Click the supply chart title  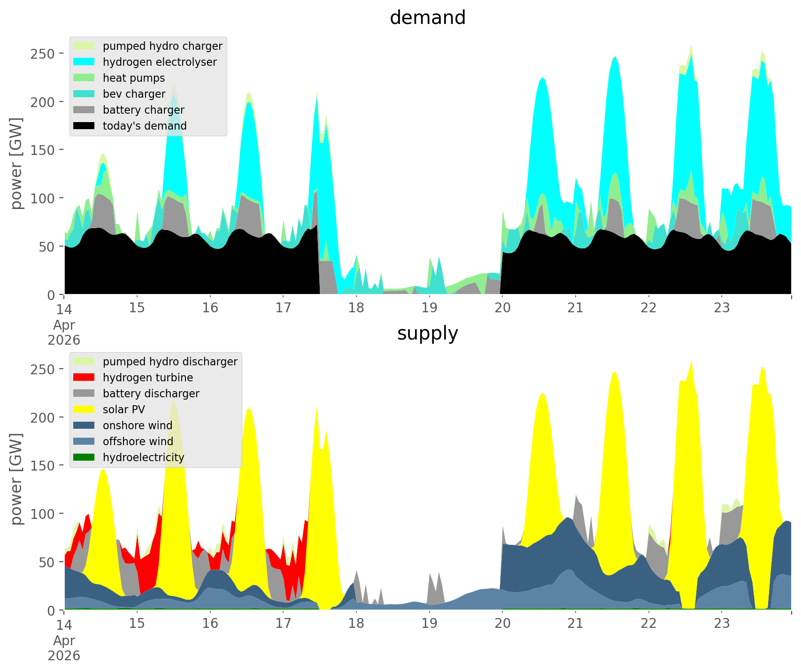click(428, 333)
